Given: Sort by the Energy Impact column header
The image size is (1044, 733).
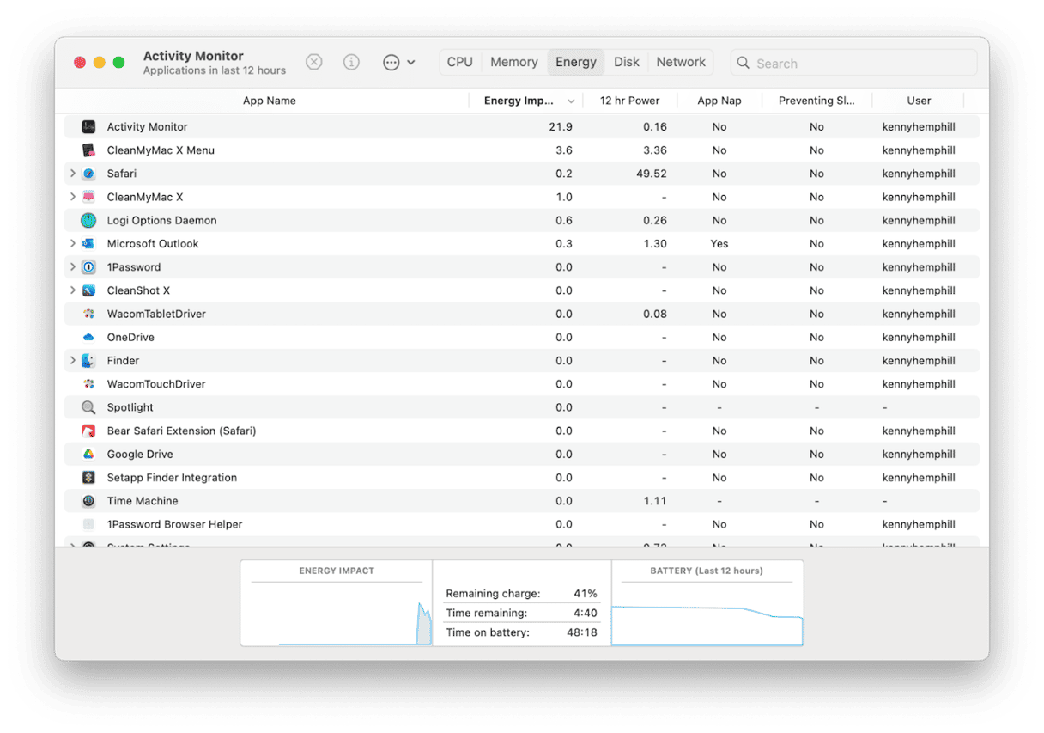Looking at the screenshot, I should [519, 101].
